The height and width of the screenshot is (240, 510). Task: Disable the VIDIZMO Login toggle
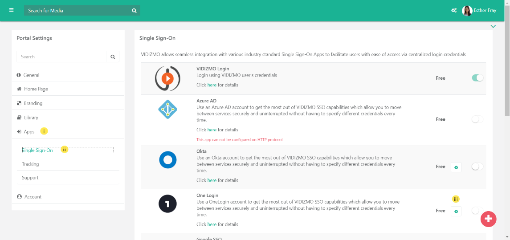pyautogui.click(x=477, y=78)
